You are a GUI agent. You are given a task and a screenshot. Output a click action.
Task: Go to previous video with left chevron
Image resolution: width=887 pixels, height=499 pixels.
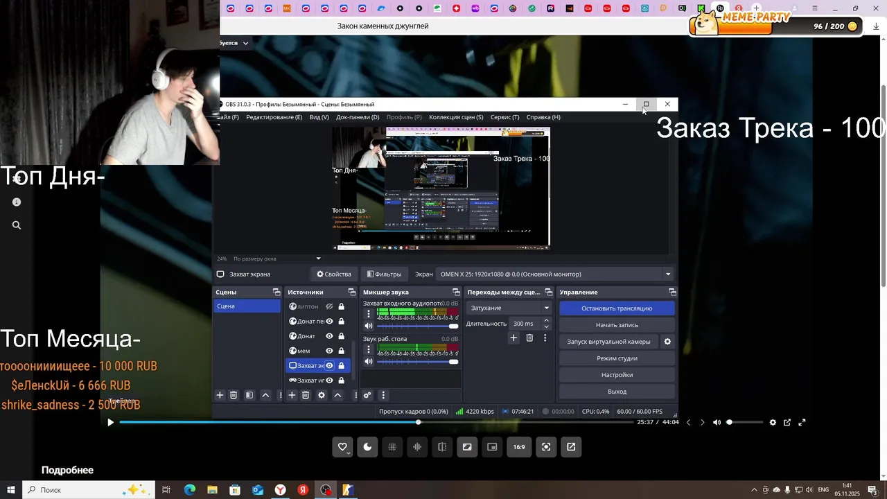point(688,422)
